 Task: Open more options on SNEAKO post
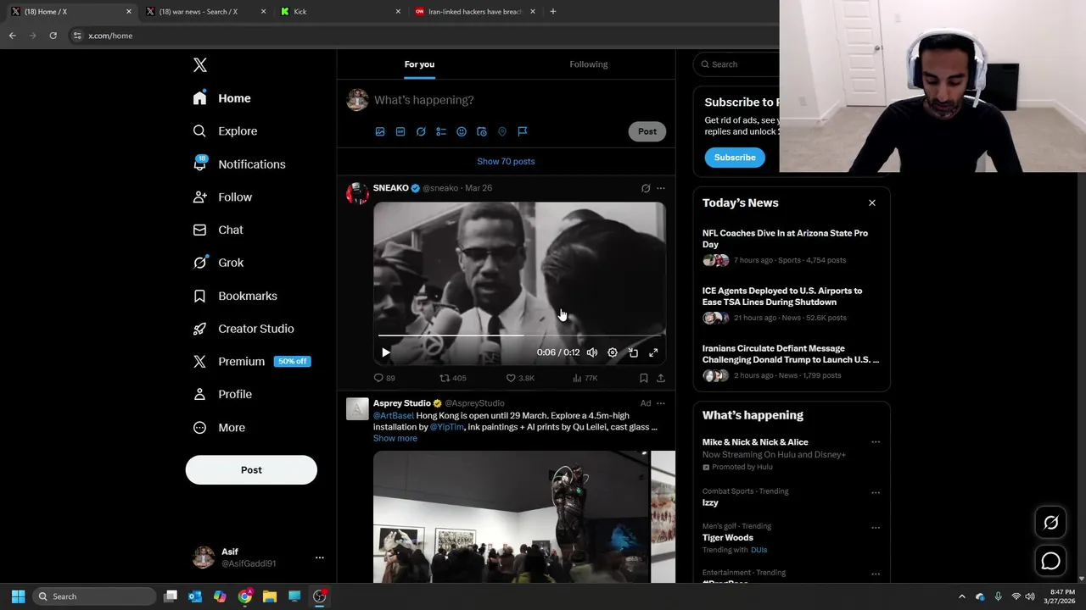(661, 188)
